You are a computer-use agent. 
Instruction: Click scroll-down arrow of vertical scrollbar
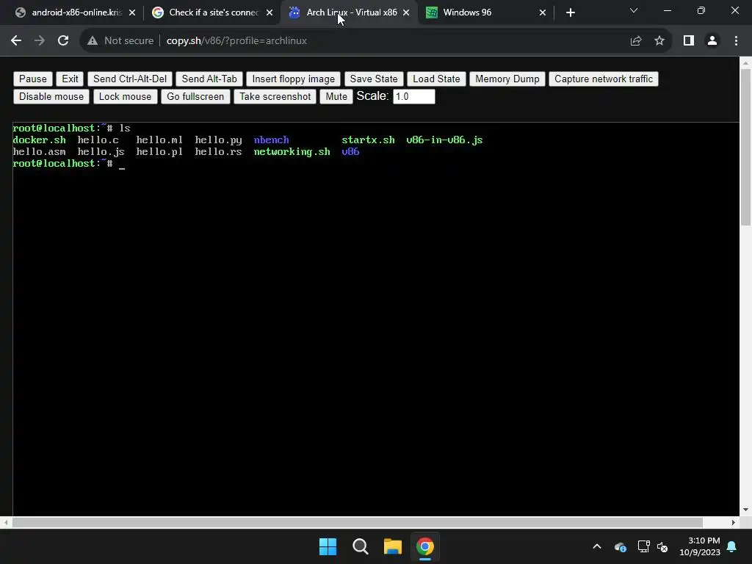coord(746,510)
